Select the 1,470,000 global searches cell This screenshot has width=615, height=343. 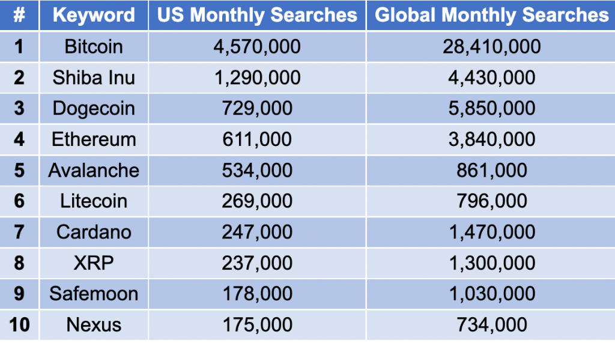pyautogui.click(x=491, y=232)
